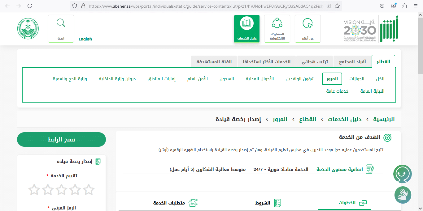Screen dimensions: 423x211
Task: Select ديوان وزارة الداخلية sector filter
Action: (117, 79)
